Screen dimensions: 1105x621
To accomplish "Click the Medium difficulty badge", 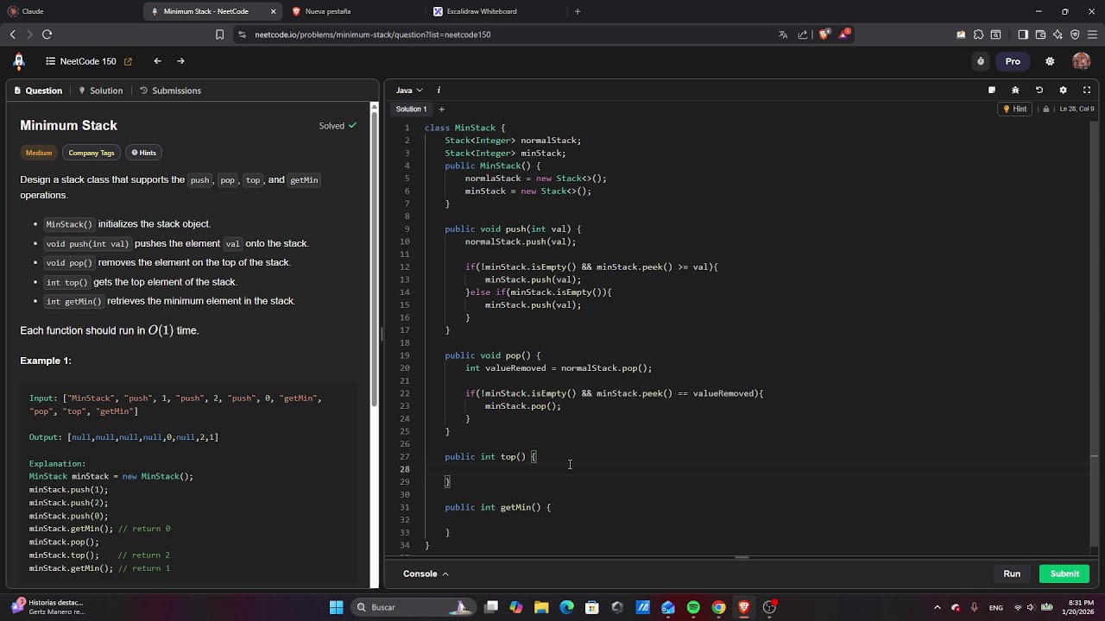I will tap(39, 153).
